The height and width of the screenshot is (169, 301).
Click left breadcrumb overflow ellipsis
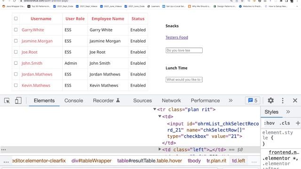coord(6,161)
